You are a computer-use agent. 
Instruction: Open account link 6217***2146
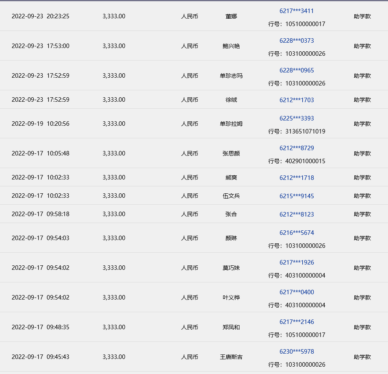(297, 322)
